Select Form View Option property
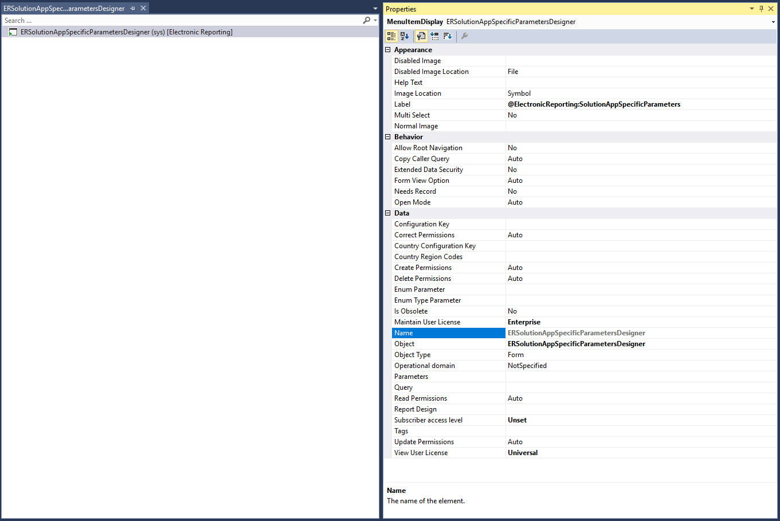Screen dimensions: 780x521 tap(449, 181)
